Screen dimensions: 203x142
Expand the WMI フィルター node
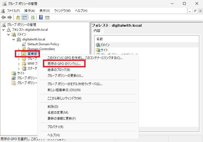19,64
